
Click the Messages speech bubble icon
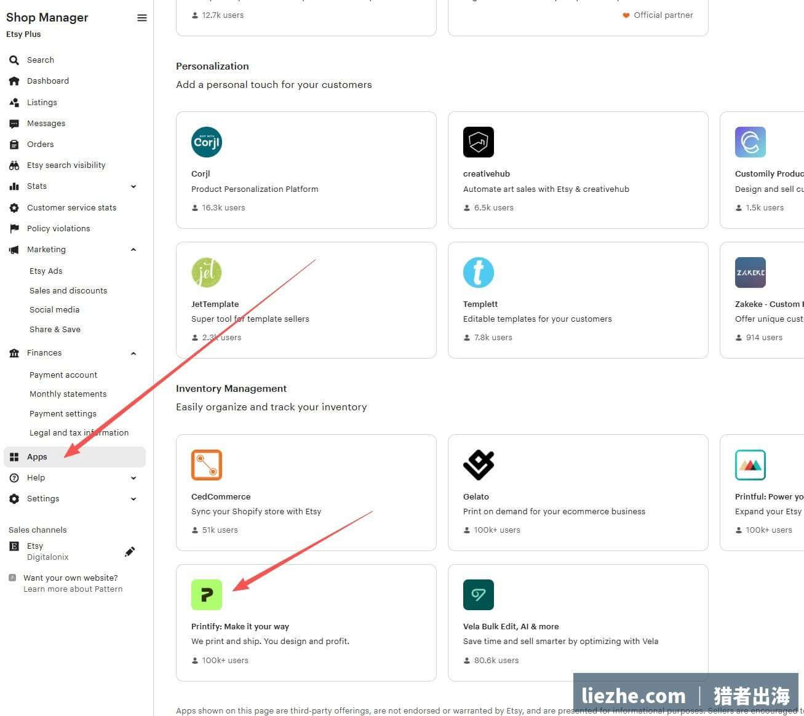pos(14,124)
